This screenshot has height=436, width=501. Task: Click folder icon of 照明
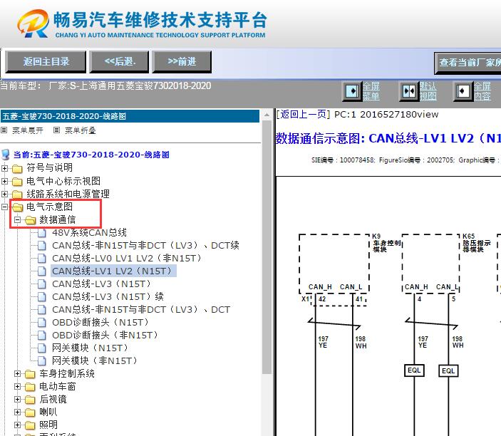point(30,425)
